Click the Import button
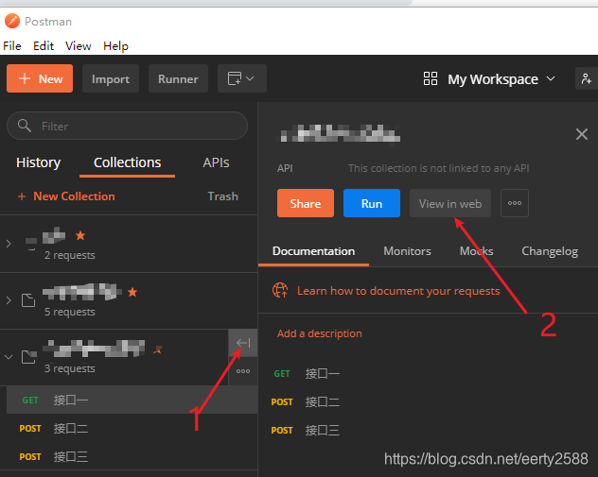This screenshot has width=598, height=477. click(x=111, y=78)
